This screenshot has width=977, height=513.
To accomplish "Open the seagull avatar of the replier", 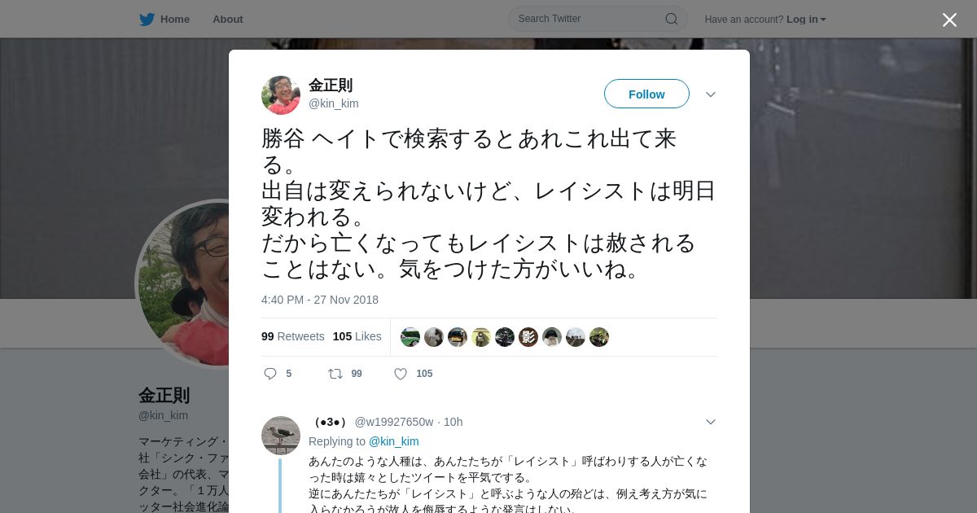I will 281,436.
